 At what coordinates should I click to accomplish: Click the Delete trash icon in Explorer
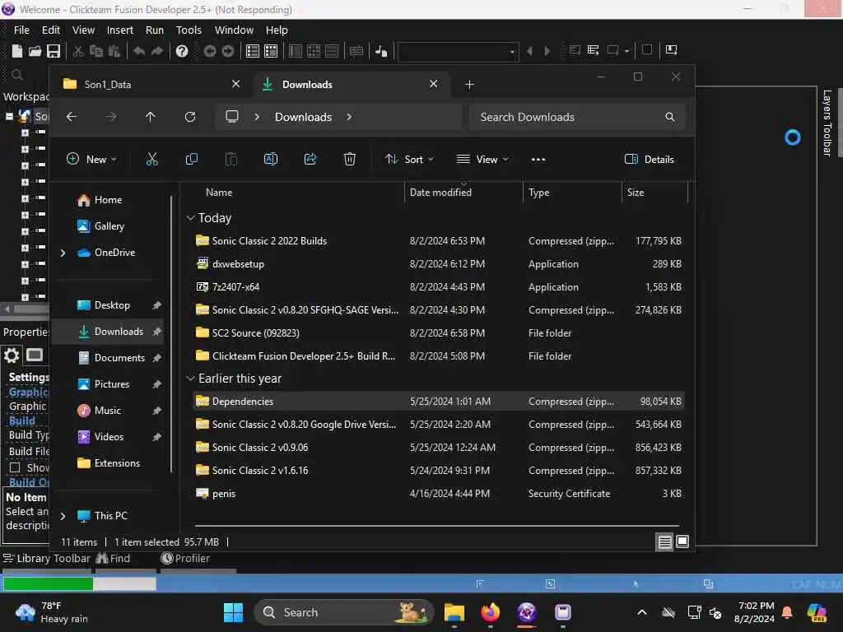[349, 159]
